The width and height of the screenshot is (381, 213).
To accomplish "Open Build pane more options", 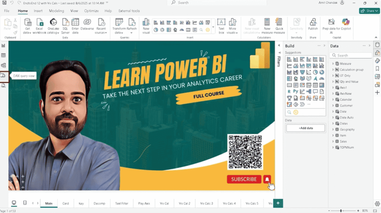I will 319,46.
